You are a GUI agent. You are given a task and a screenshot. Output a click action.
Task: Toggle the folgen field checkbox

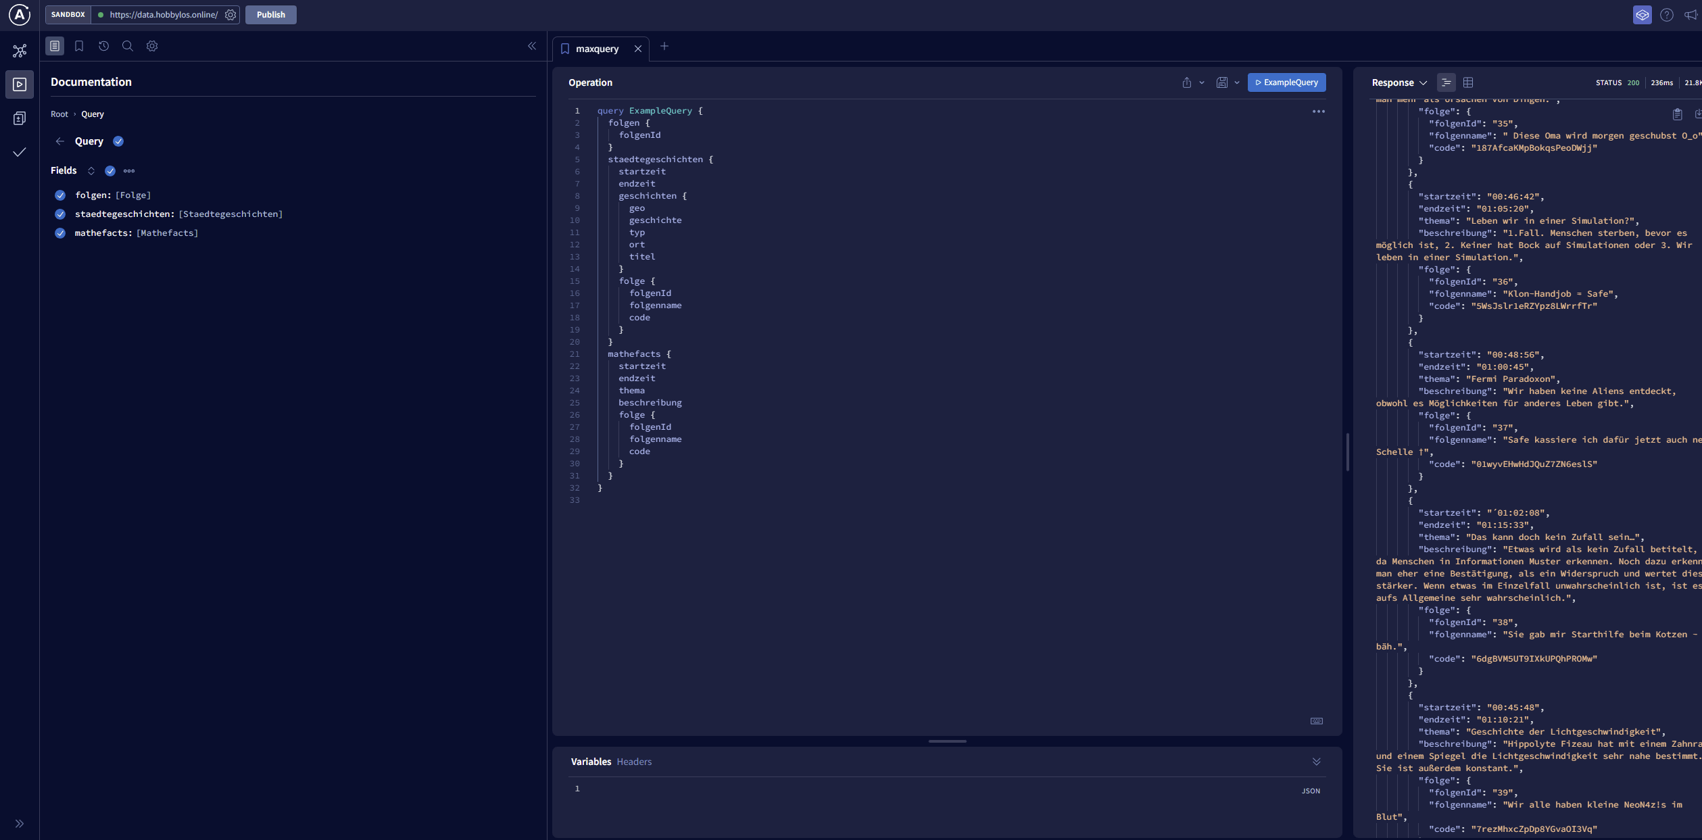60,195
